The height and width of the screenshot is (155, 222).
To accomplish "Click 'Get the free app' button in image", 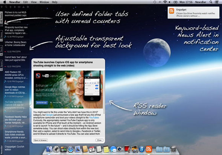I will pyautogui.click(x=42, y=103).
